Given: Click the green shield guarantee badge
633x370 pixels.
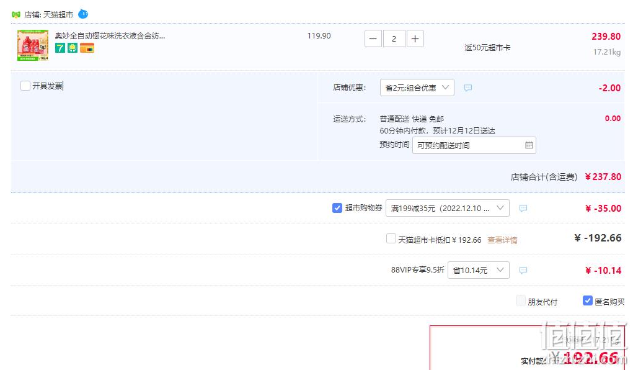Looking at the screenshot, I should [73, 48].
